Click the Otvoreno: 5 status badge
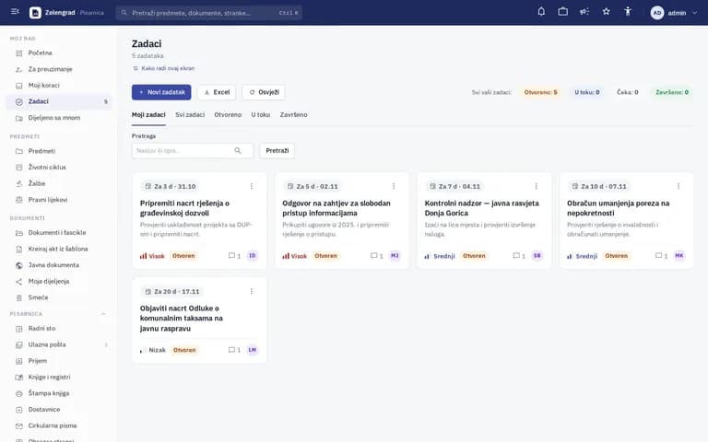This screenshot has width=708, height=442. click(x=540, y=92)
